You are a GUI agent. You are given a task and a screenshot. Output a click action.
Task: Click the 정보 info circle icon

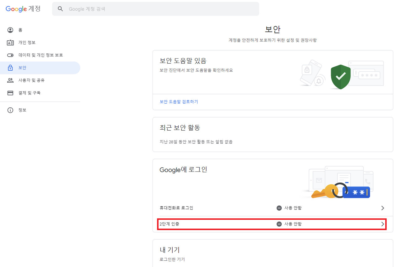(10, 110)
